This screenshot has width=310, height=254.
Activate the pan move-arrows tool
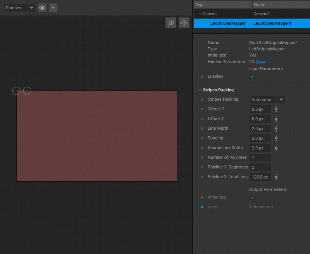point(184,23)
